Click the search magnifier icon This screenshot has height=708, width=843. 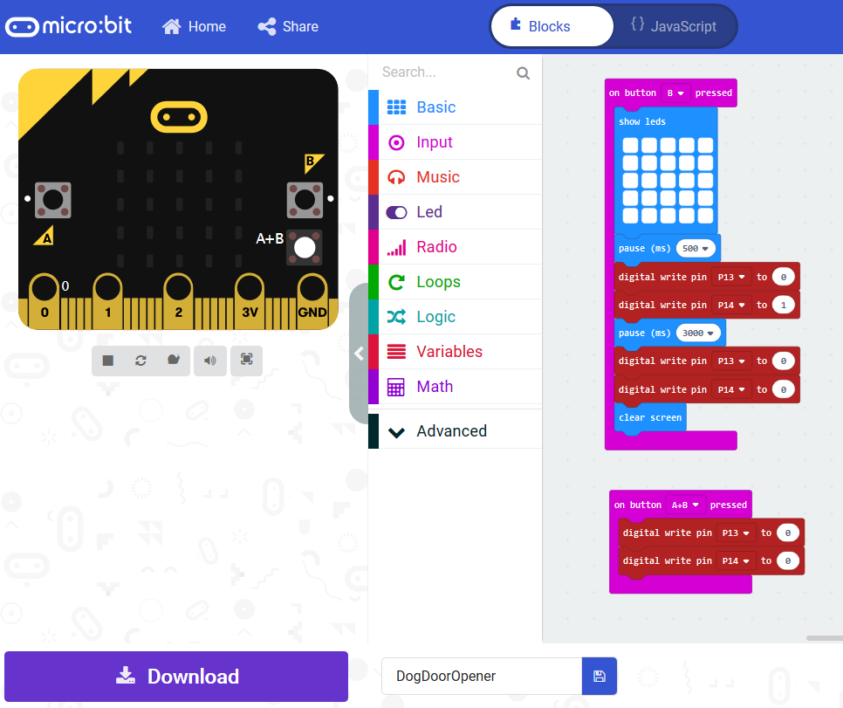523,72
